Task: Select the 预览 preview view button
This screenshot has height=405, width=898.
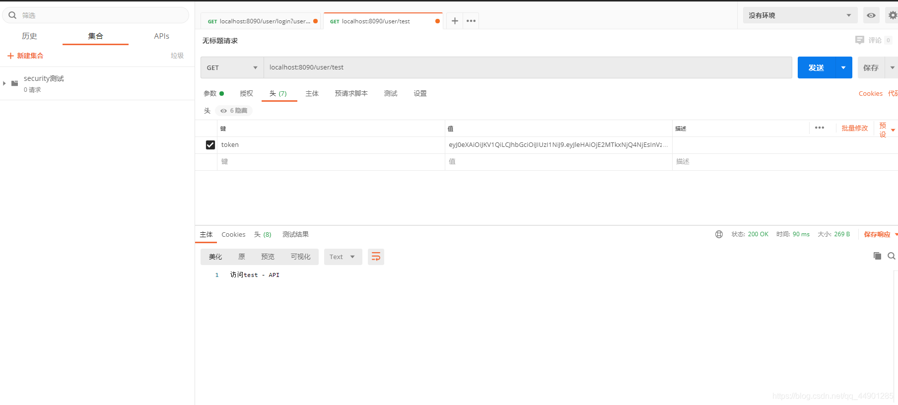Action: coord(268,257)
